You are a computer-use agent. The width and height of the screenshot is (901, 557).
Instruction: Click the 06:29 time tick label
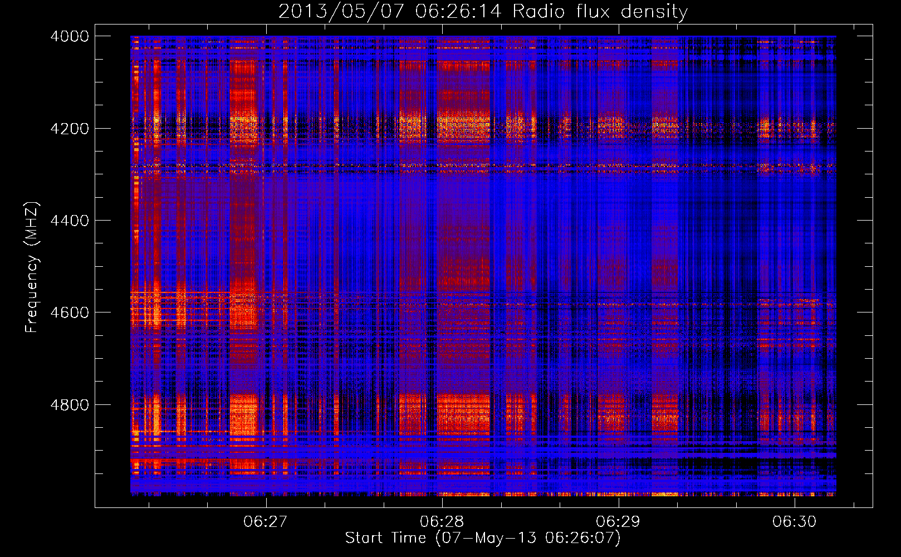(x=618, y=521)
